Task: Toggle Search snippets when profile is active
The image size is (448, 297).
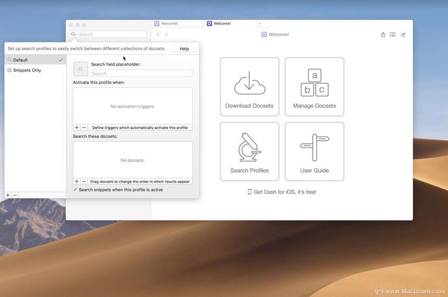Action: (75, 189)
